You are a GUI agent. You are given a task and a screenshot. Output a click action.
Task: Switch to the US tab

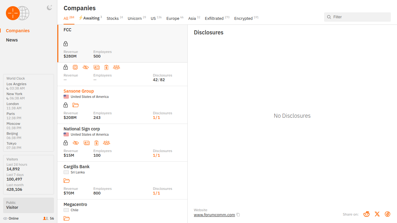coord(156,18)
